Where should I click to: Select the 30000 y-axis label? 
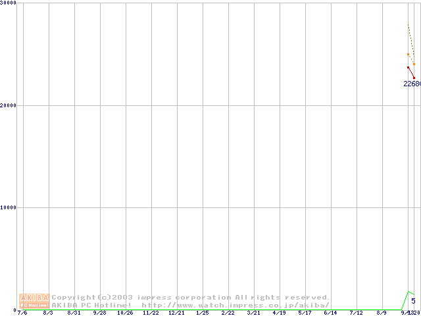[9, 3]
